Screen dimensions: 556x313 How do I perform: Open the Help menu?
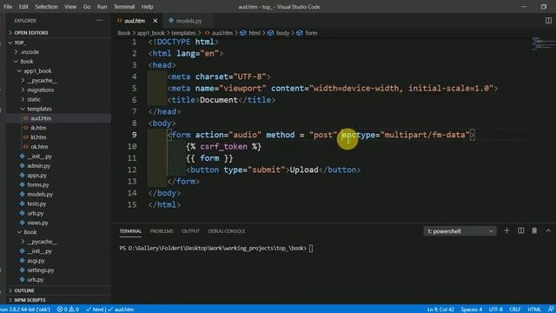point(147,7)
